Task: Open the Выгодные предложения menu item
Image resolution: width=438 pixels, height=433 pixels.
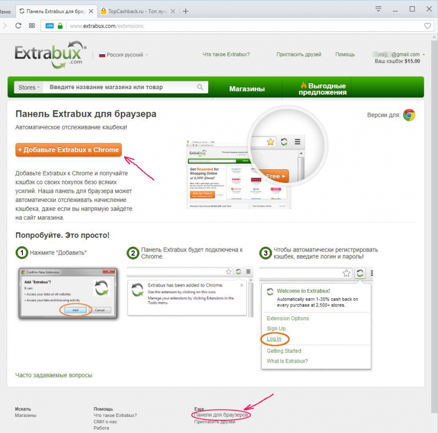Action: tap(322, 89)
